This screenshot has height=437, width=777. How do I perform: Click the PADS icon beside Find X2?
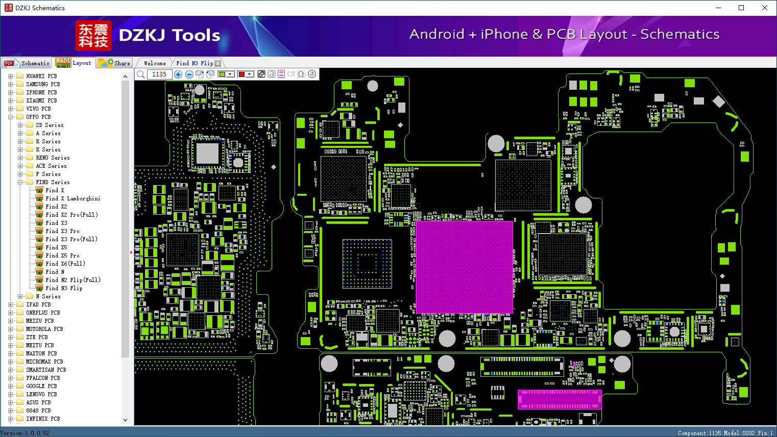tap(39, 207)
